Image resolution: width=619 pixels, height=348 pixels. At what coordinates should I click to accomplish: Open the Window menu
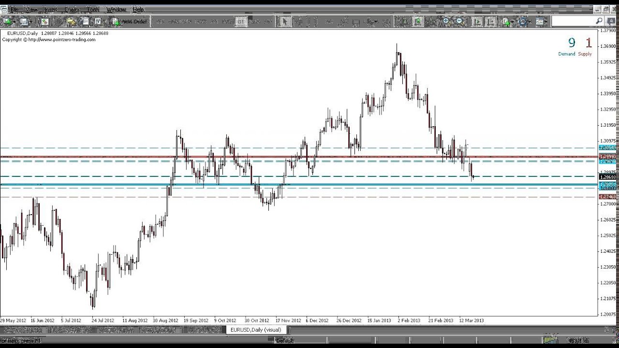tap(116, 9)
